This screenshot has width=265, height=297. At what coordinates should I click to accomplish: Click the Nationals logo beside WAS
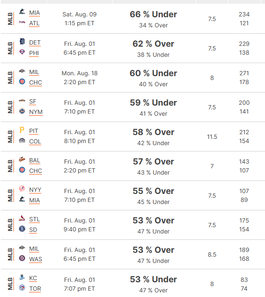(x=22, y=258)
